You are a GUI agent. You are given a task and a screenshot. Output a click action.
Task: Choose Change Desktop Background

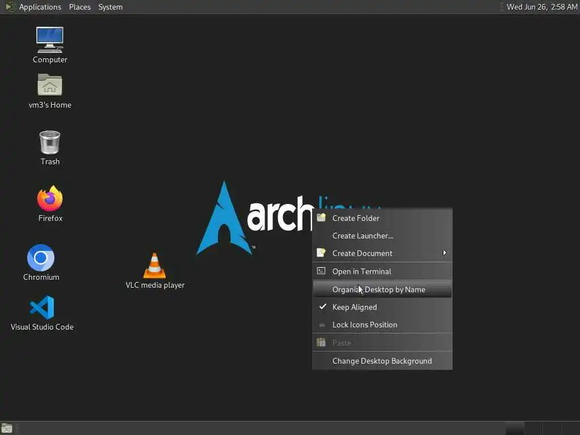382,361
